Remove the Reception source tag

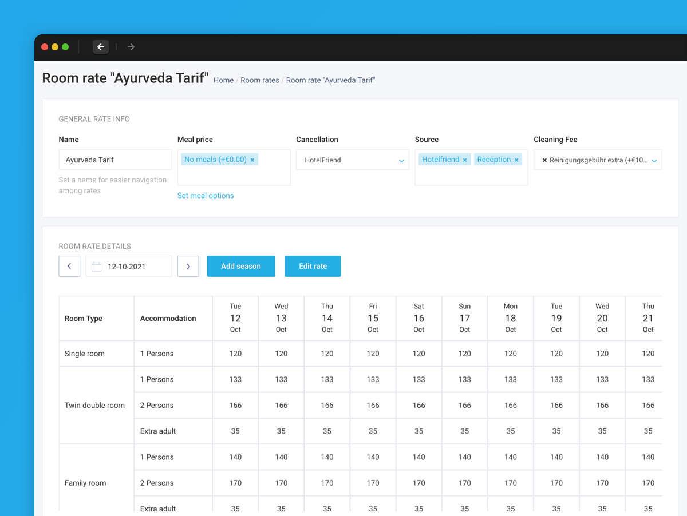[516, 160]
